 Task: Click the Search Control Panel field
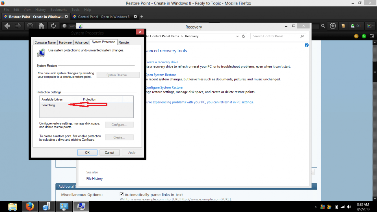(278, 36)
